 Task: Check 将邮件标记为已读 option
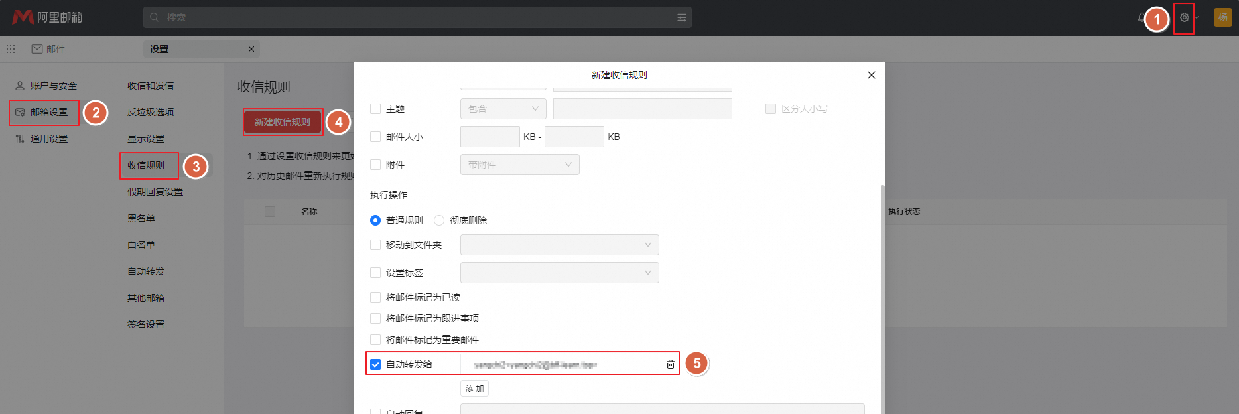point(375,297)
